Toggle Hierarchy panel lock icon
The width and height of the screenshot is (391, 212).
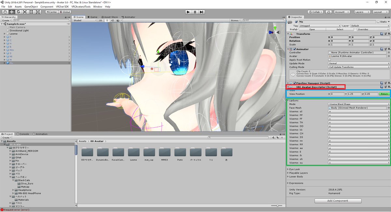[x=66, y=17]
